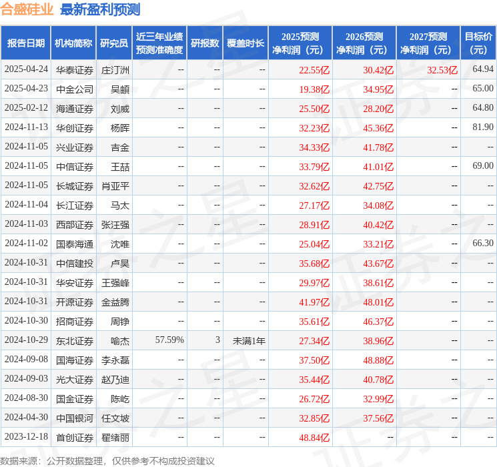
Task: Click analyst name 杨晖
Action: (x=120, y=128)
